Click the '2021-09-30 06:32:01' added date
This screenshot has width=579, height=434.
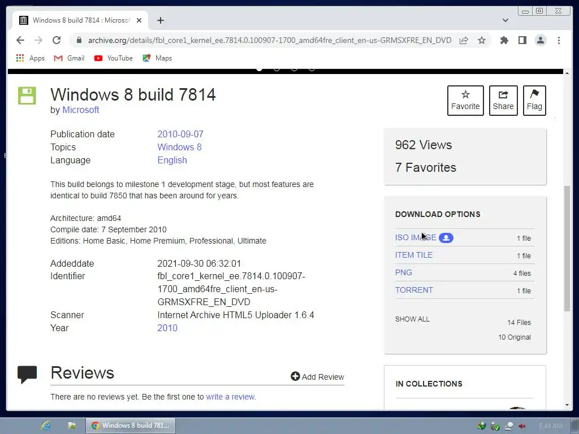[199, 263]
